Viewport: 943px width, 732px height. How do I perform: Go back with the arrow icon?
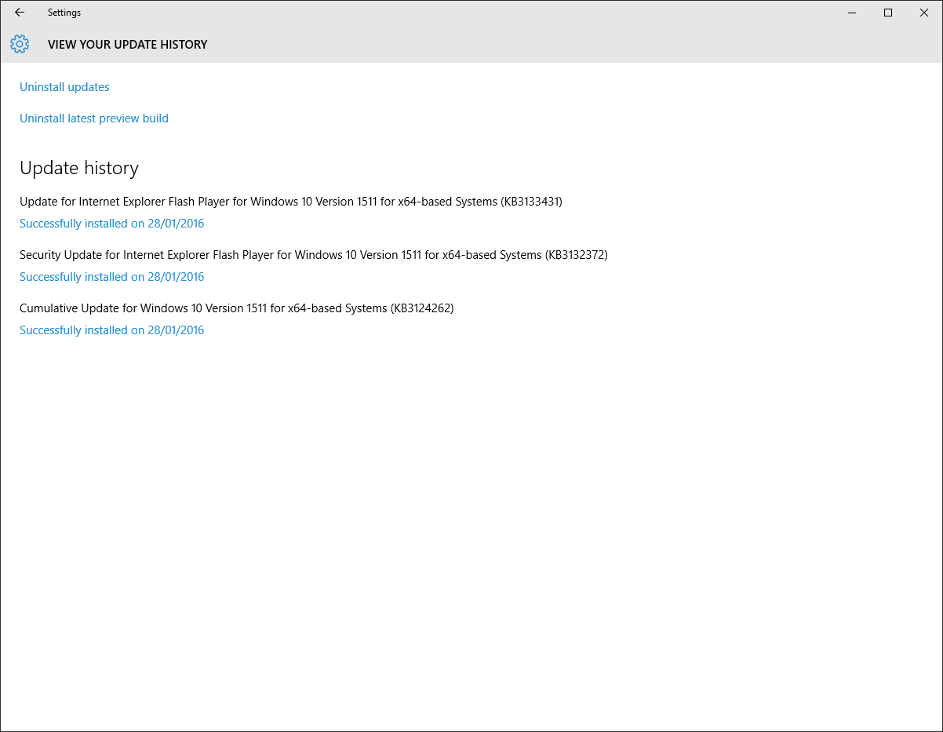point(20,13)
